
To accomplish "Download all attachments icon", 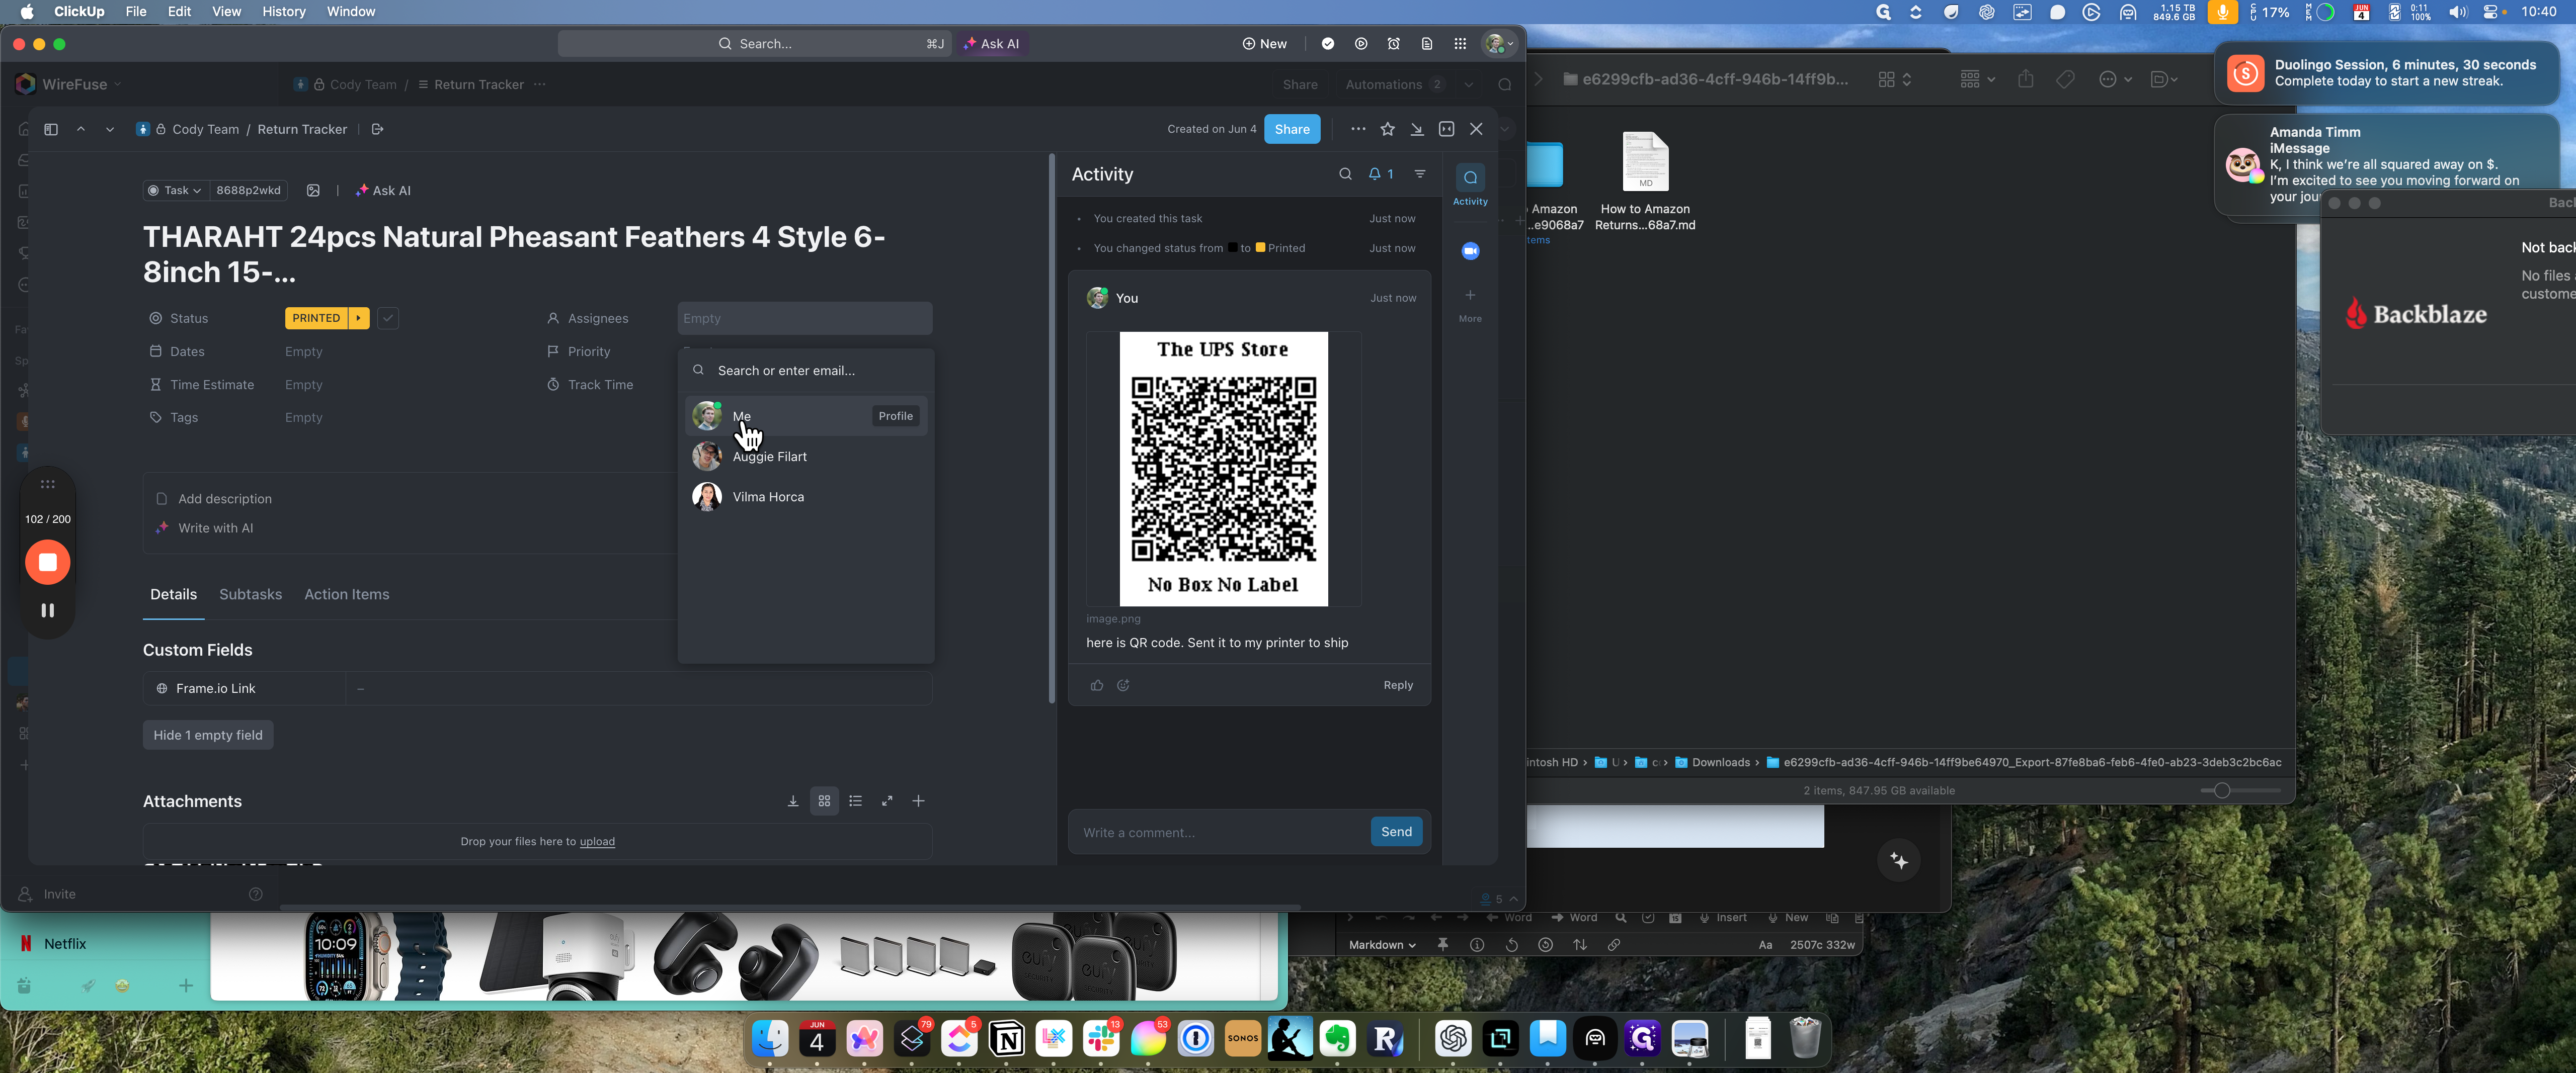I will (x=792, y=801).
